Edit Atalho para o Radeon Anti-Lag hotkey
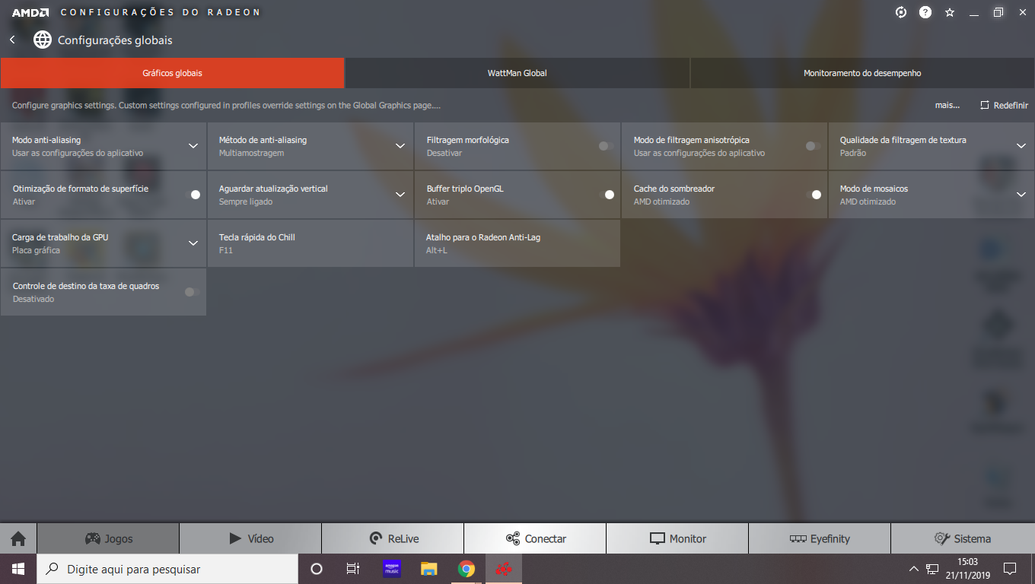The width and height of the screenshot is (1035, 584). 517,243
